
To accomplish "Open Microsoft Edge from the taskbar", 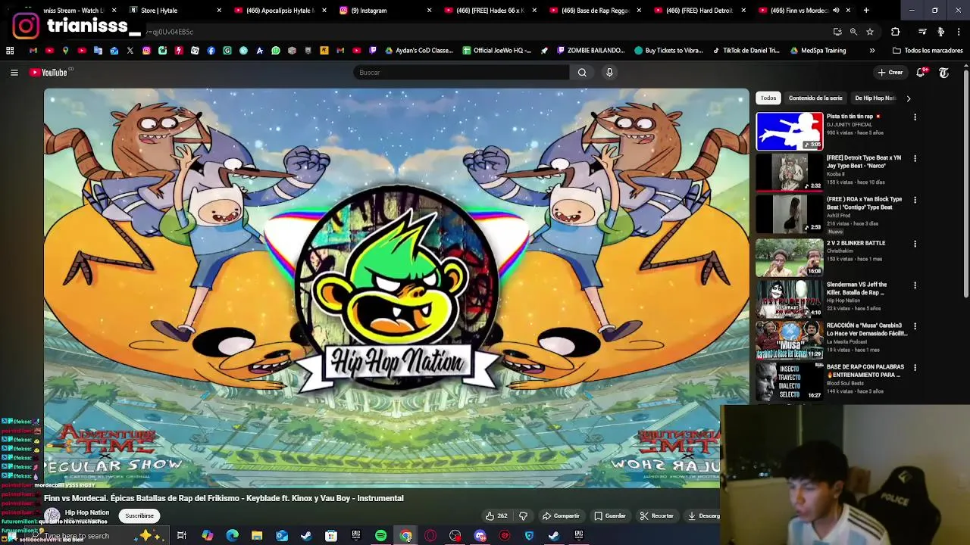I will 232,536.
